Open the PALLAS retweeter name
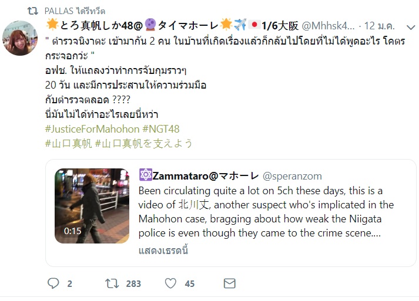 [59, 11]
